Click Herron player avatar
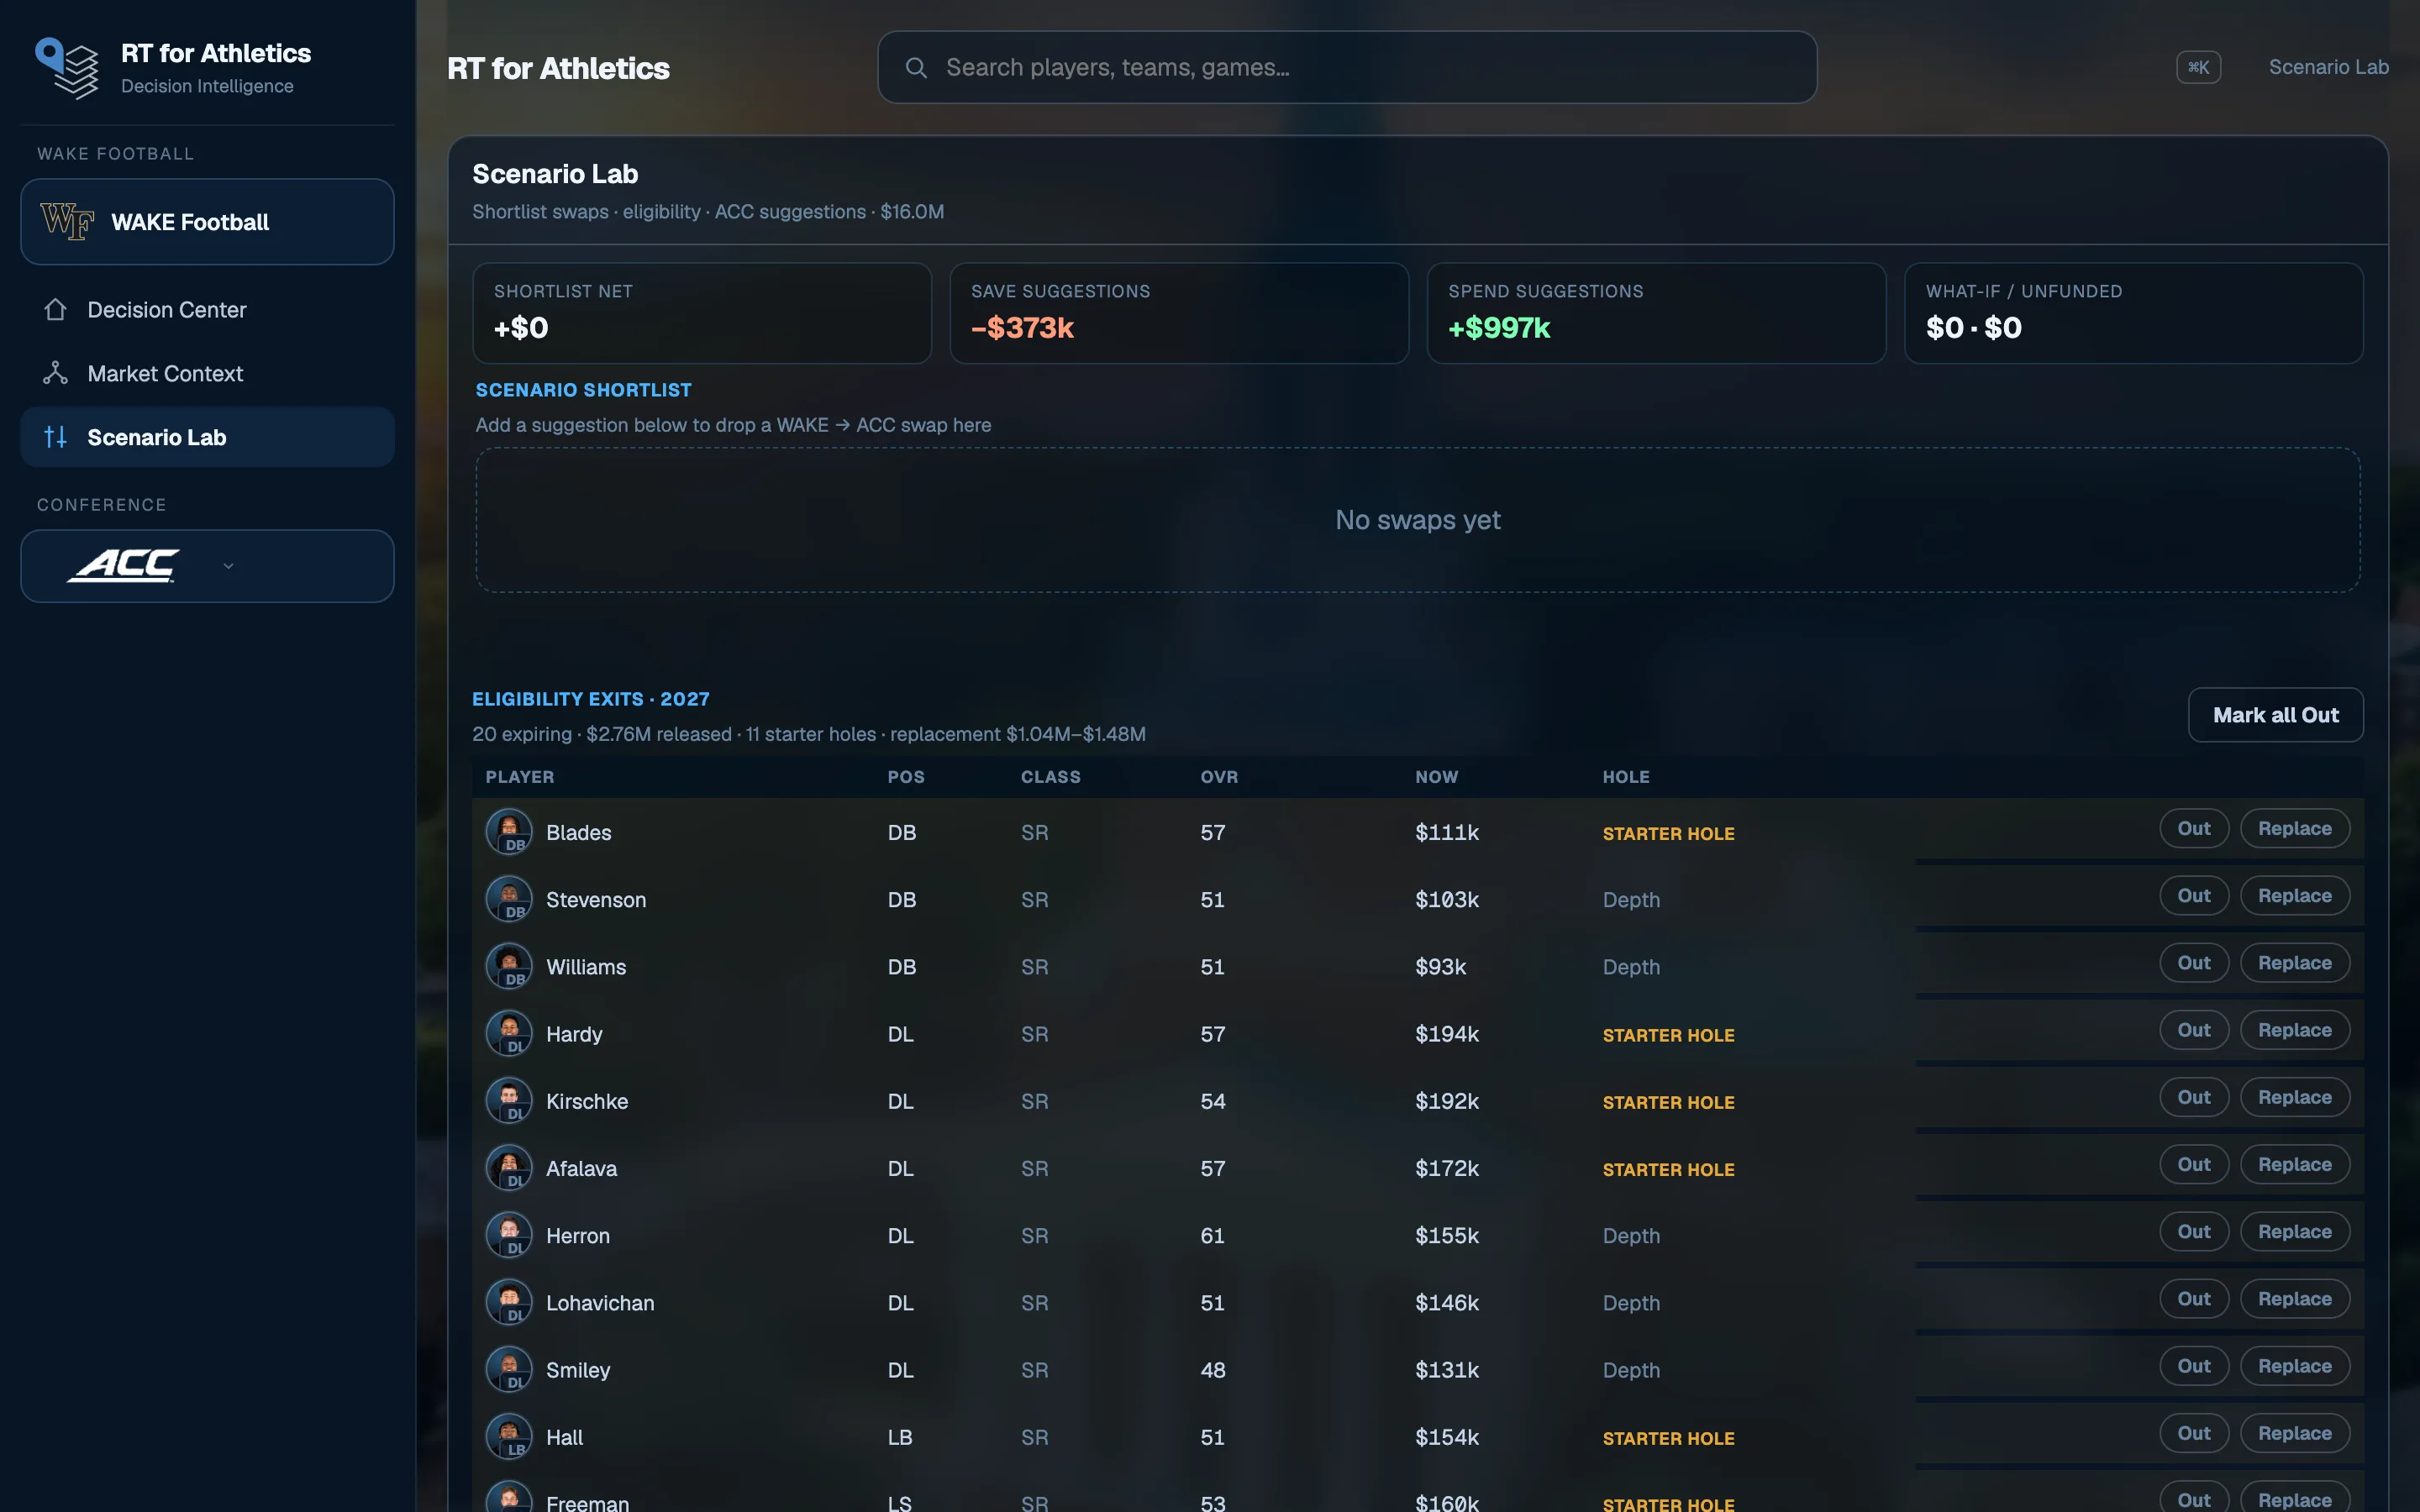 [x=509, y=1235]
